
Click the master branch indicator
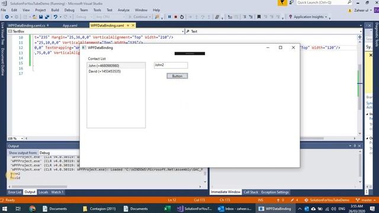366,200
